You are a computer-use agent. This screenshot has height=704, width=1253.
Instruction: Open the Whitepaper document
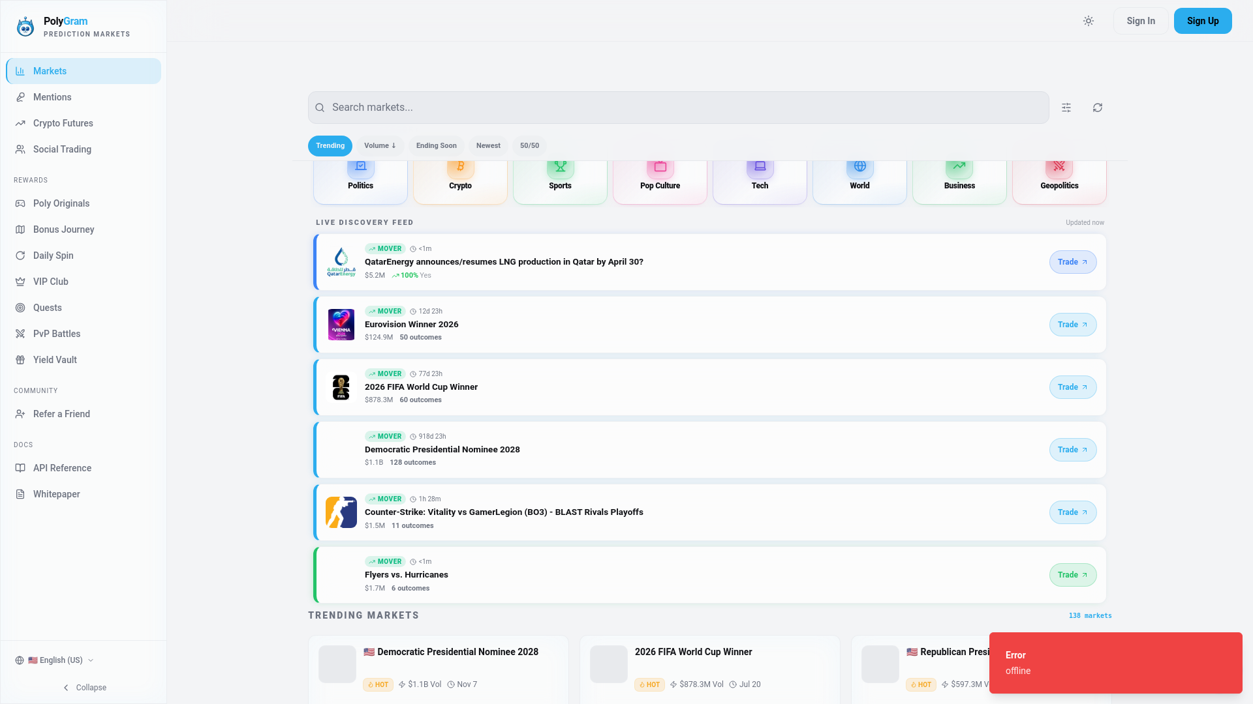[84, 494]
